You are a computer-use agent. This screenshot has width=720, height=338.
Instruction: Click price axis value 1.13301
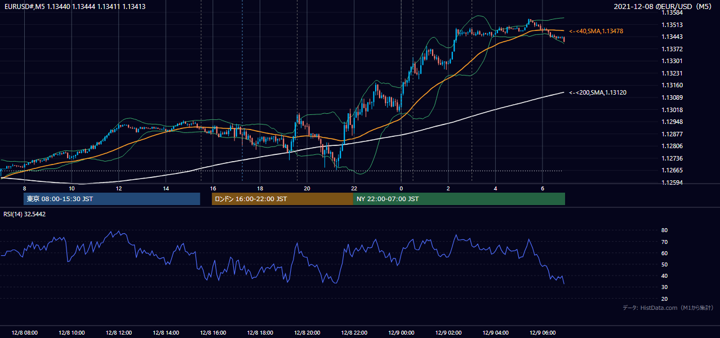point(673,61)
